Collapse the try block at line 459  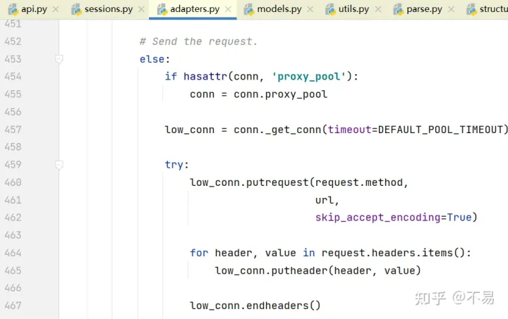click(x=59, y=165)
